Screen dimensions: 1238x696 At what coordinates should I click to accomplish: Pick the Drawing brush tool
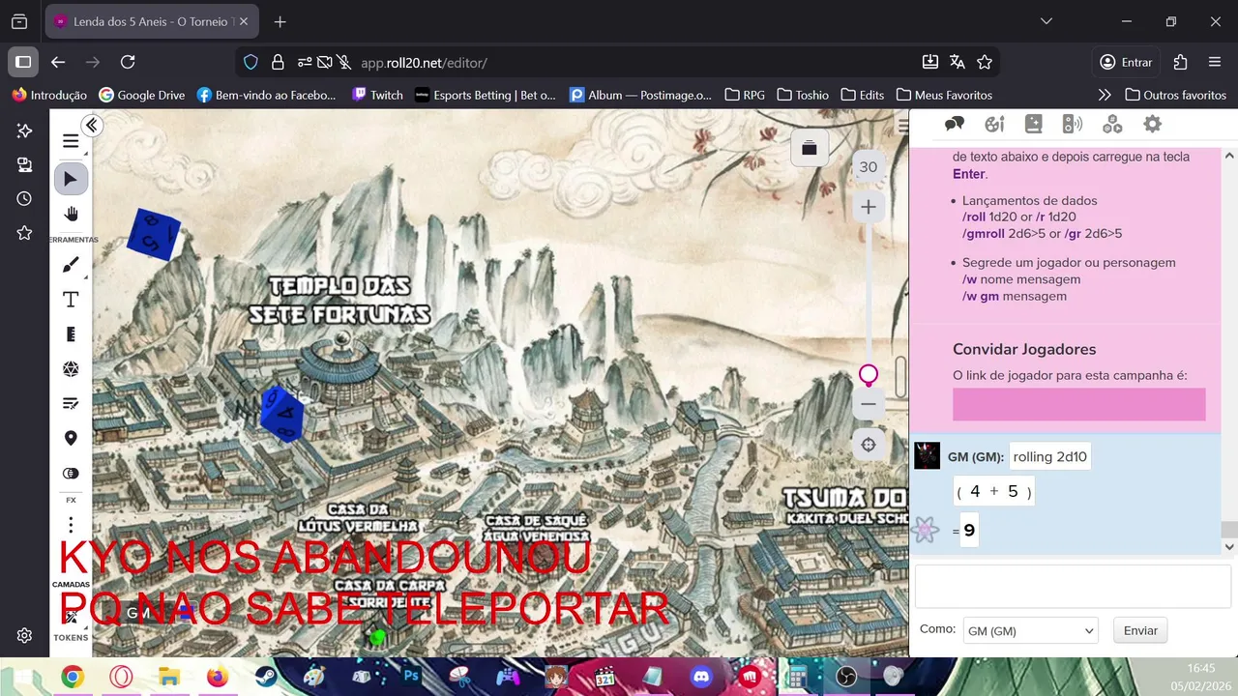(71, 265)
